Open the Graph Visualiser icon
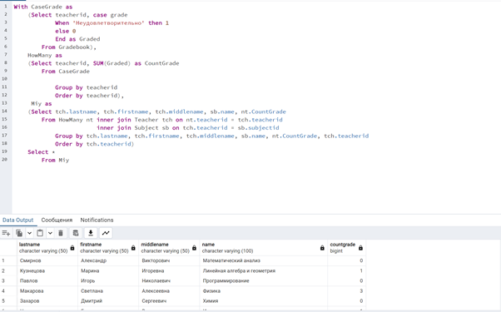The image size is (501, 312). click(106, 233)
